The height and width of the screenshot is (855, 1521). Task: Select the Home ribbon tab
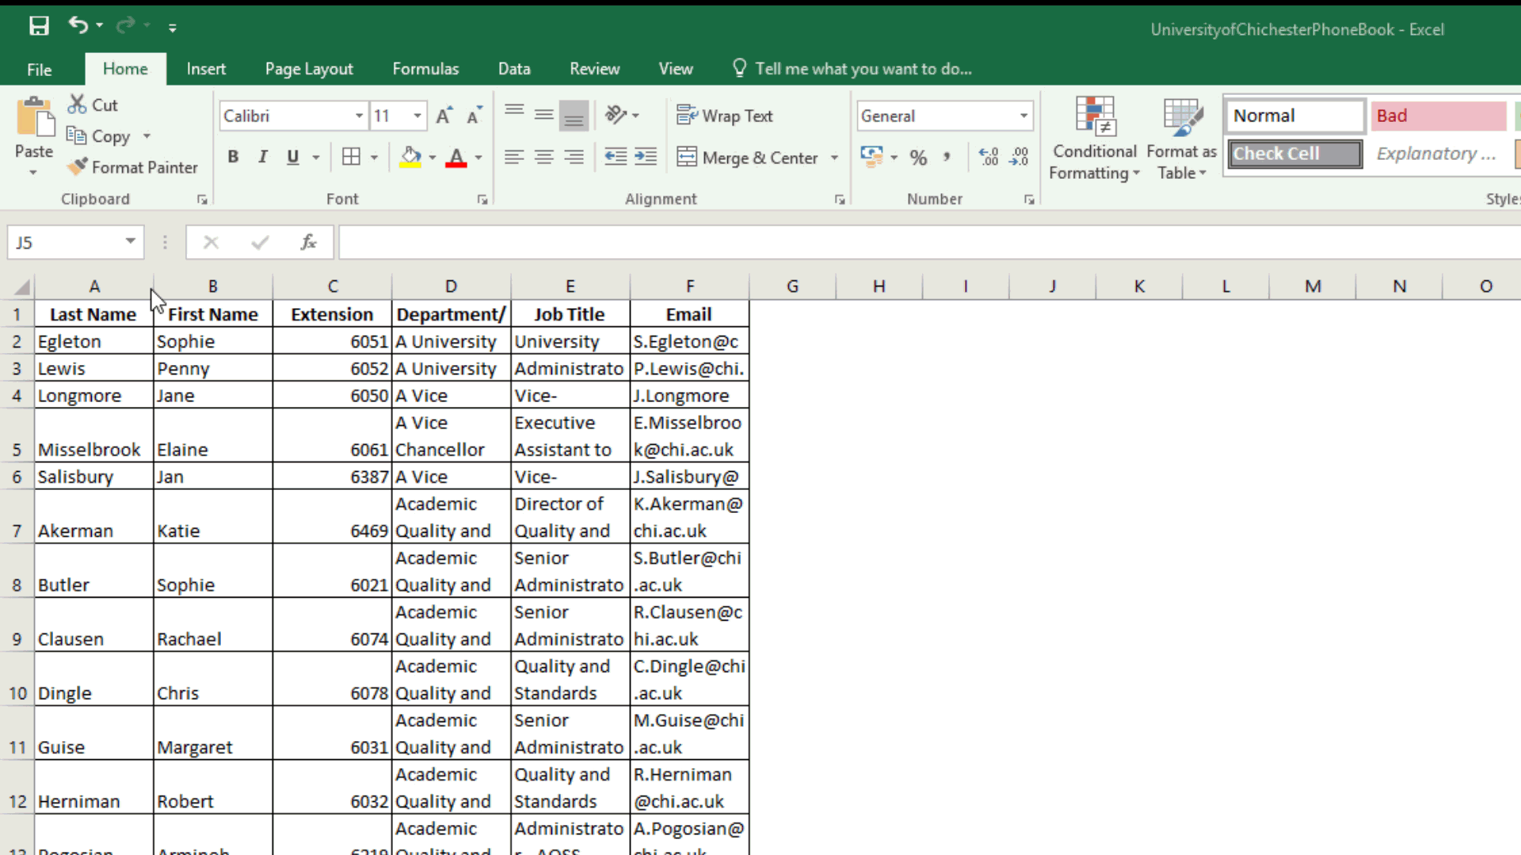(x=124, y=69)
